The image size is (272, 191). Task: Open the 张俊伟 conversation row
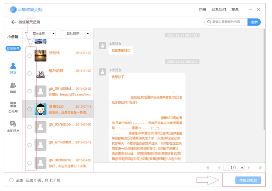(x=58, y=55)
